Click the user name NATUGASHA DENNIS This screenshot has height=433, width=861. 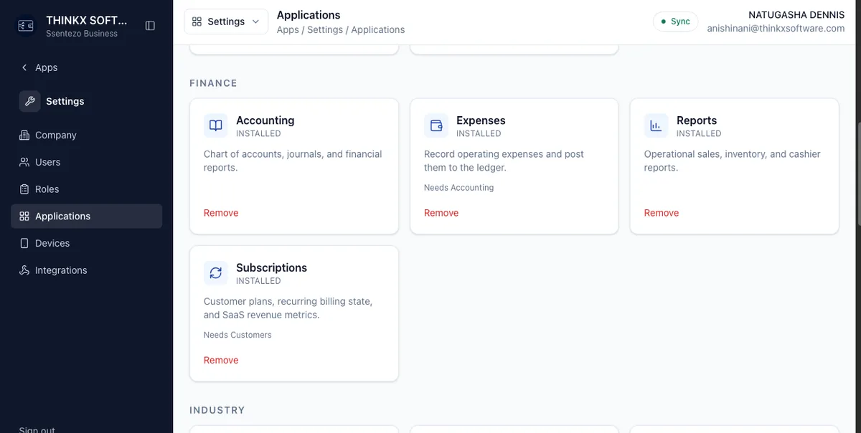(796, 15)
